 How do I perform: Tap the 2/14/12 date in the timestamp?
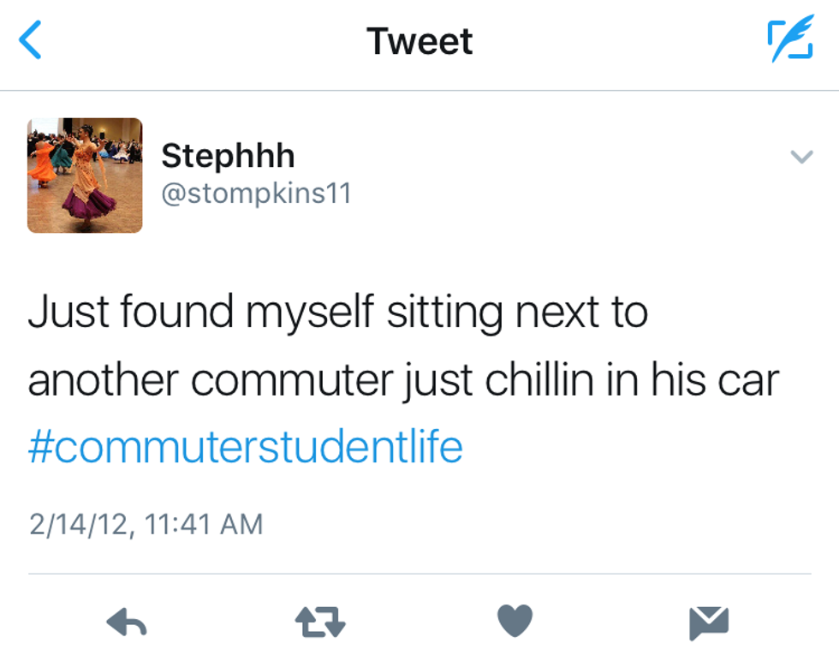(x=80, y=524)
